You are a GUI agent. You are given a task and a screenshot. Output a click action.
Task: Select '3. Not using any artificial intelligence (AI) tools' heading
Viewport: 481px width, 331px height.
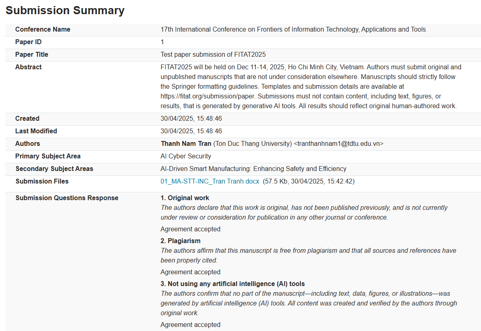point(233,284)
